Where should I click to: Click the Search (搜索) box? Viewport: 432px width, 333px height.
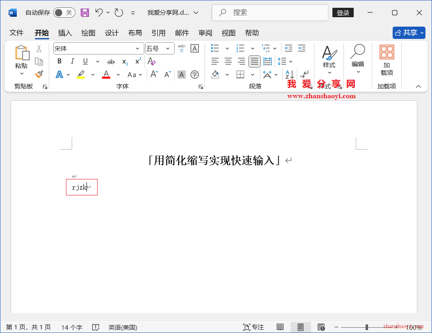tap(270, 13)
